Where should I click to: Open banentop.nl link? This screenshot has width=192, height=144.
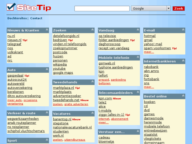(62, 119)
